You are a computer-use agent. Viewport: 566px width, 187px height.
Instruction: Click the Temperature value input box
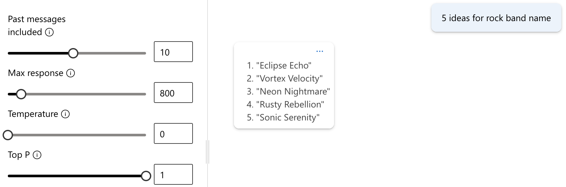click(x=173, y=134)
